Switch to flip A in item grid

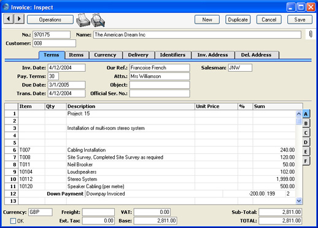point(306,114)
